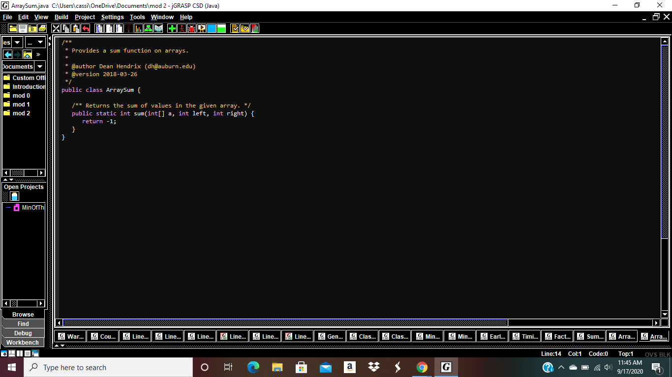
Task: Start debugging with the ladybug icon
Action: click(x=192, y=28)
